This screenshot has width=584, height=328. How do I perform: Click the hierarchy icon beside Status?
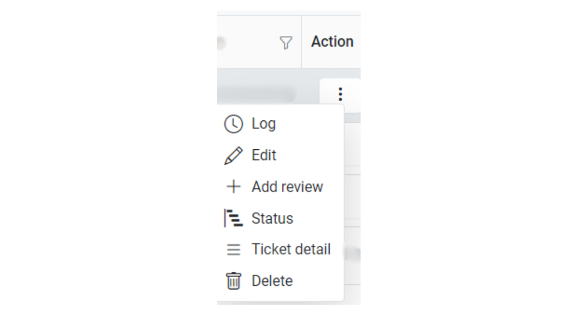coord(233,218)
